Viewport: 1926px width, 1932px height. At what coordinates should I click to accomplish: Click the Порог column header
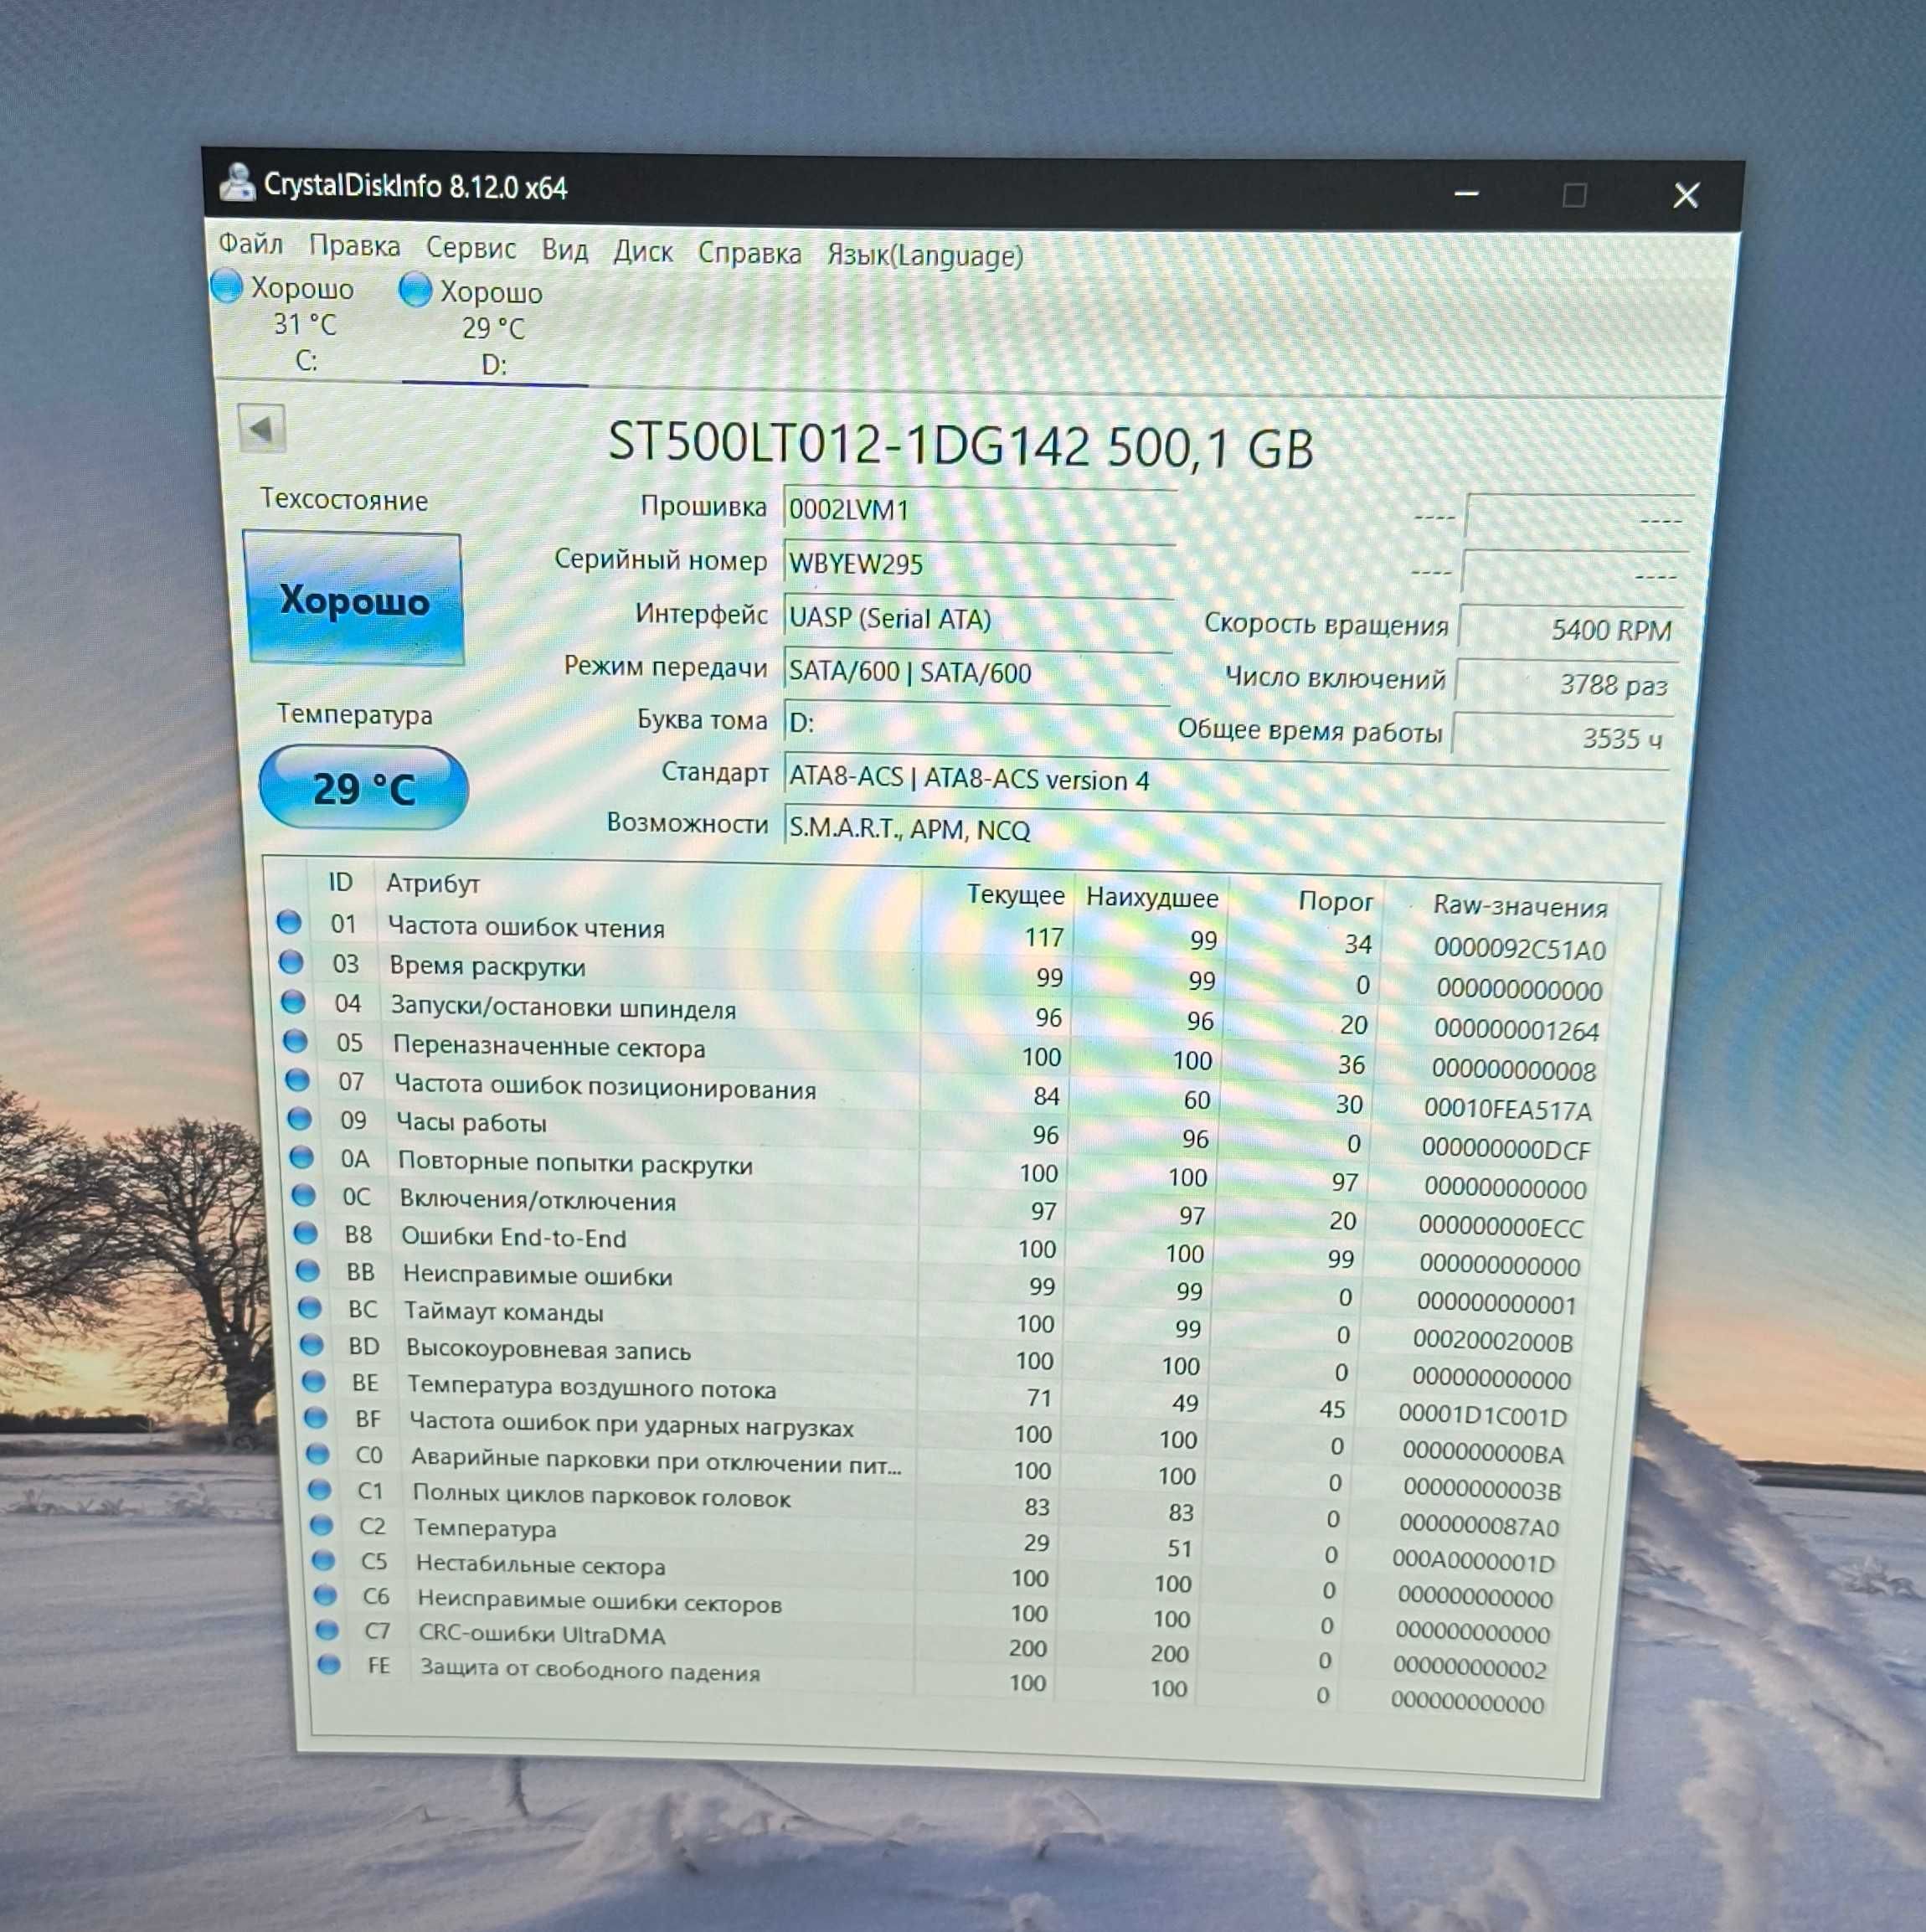1335,901
